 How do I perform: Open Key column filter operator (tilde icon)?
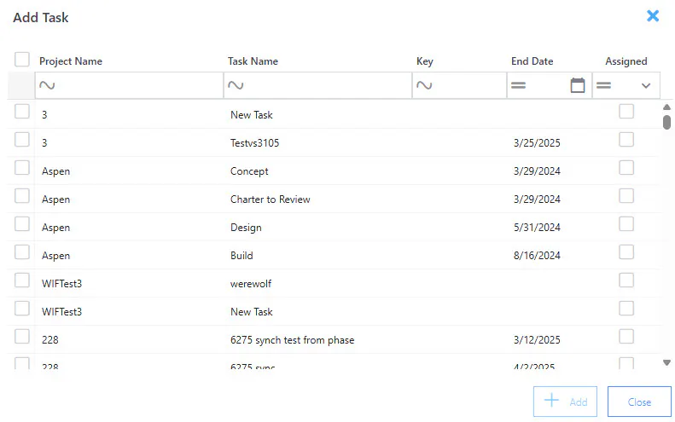click(x=424, y=85)
